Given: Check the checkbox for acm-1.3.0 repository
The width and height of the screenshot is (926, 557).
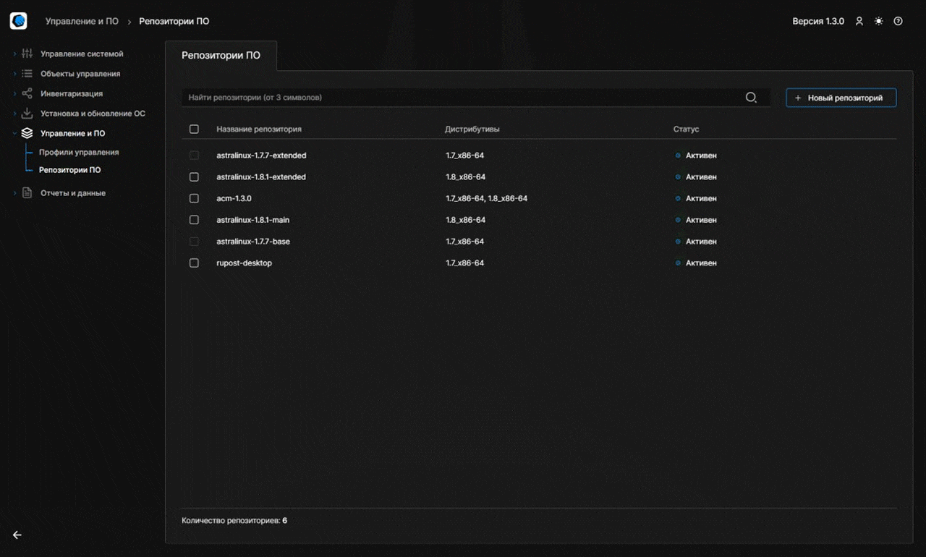Looking at the screenshot, I should click(x=194, y=198).
